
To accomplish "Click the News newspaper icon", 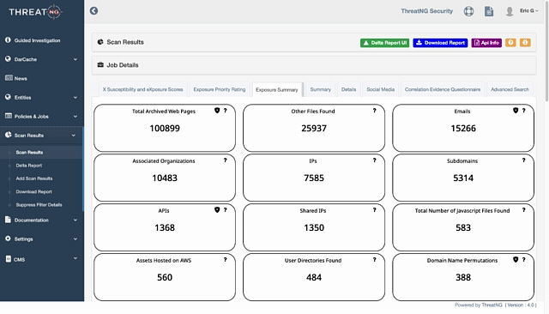I will point(9,78).
